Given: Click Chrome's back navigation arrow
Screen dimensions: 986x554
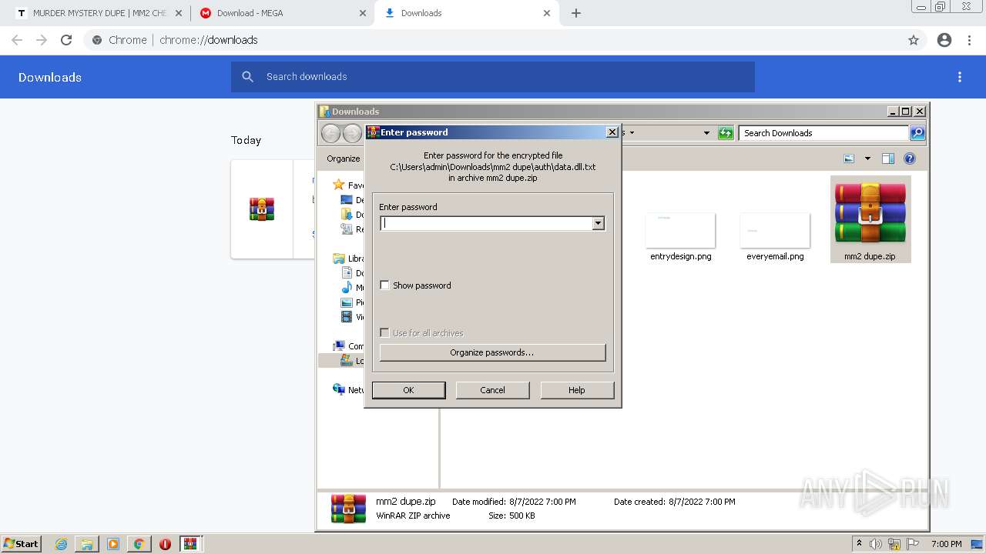Looking at the screenshot, I should [x=17, y=40].
